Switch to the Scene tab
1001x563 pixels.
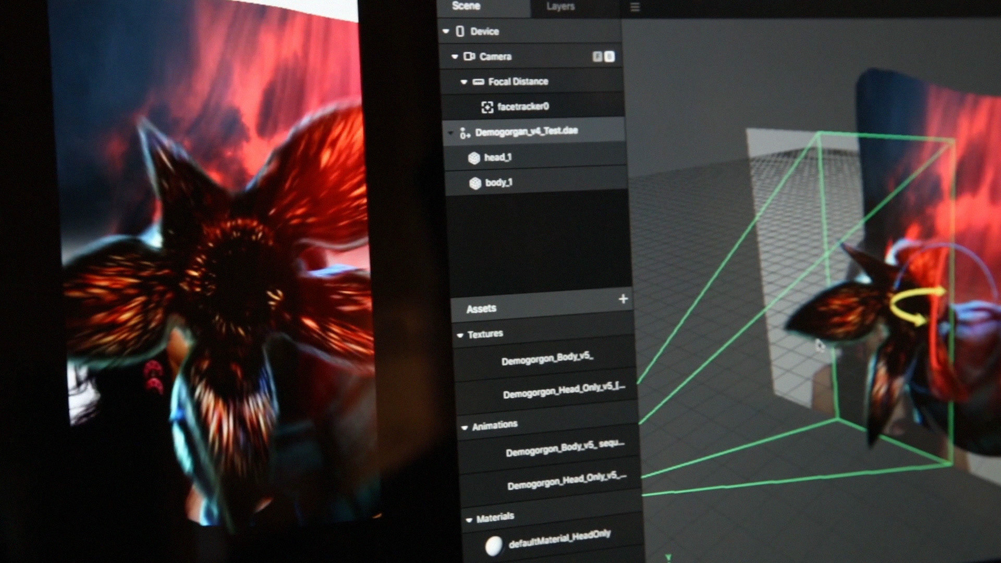[466, 6]
